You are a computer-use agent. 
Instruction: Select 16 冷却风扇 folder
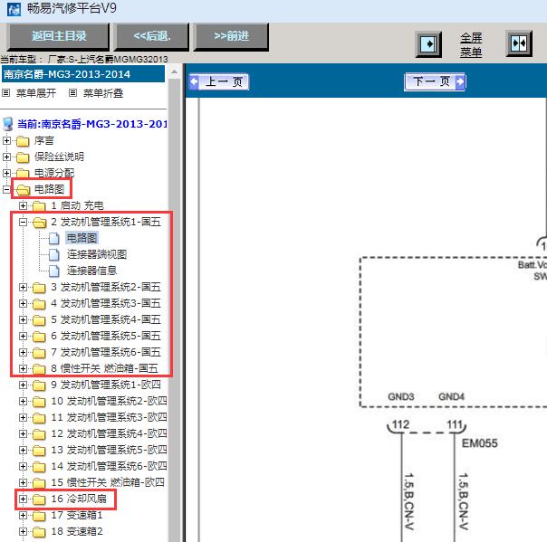point(79,499)
